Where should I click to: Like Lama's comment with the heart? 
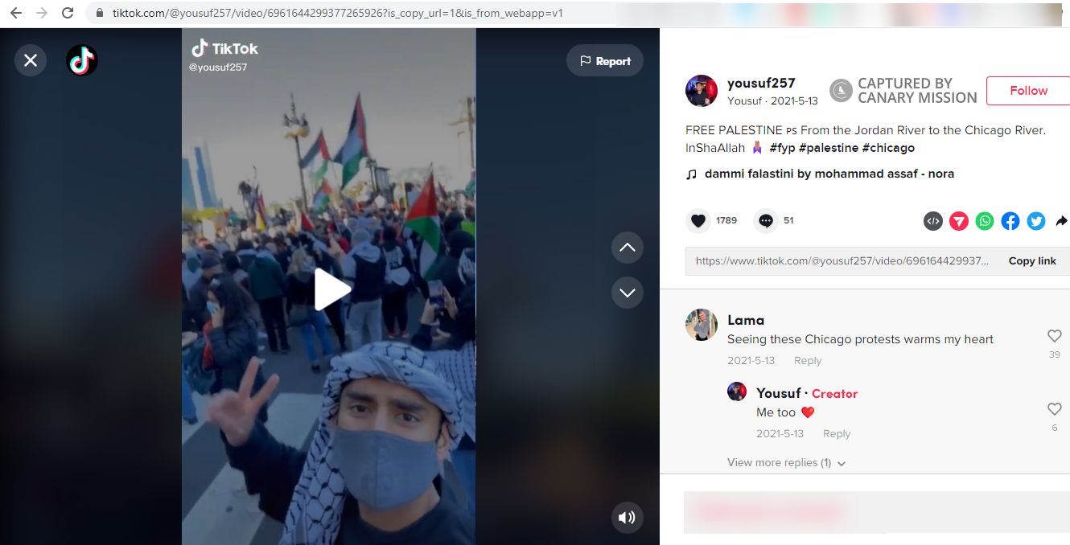1055,336
